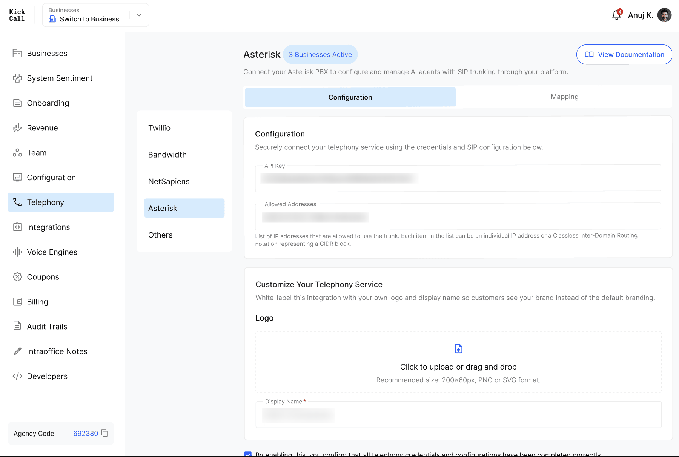The height and width of the screenshot is (457, 679).
Task: Copy the agency code with the copy icon
Action: pos(104,433)
